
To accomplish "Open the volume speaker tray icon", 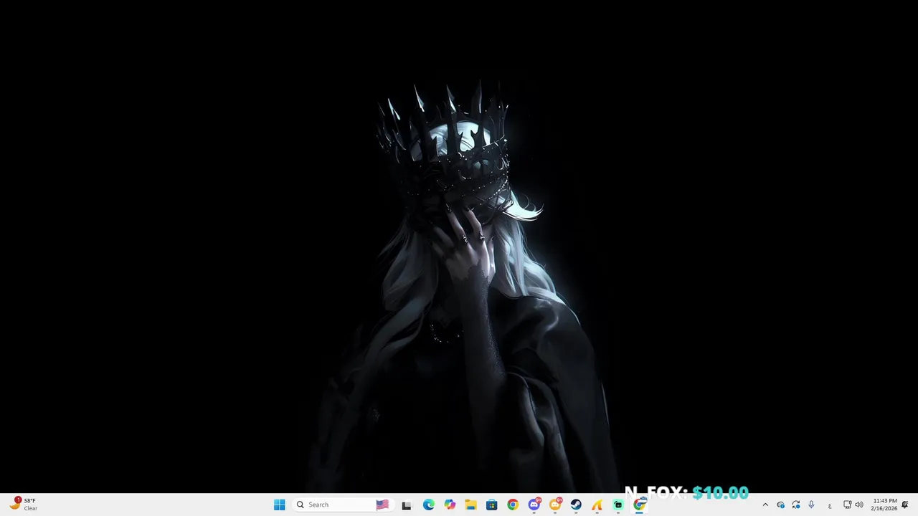I will [x=859, y=505].
